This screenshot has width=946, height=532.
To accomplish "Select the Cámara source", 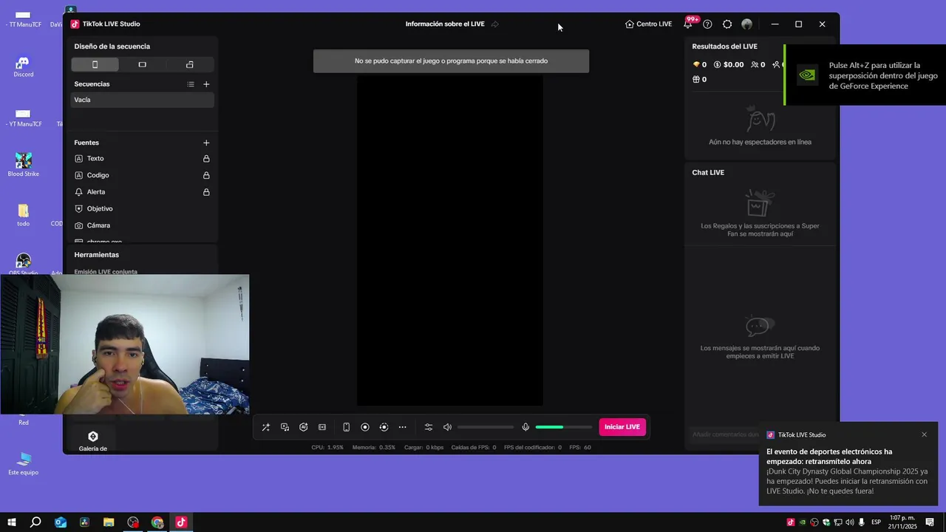I will point(98,225).
